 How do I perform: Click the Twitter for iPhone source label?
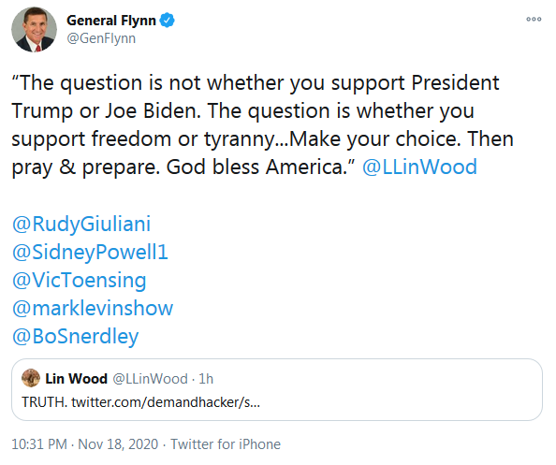point(226,444)
